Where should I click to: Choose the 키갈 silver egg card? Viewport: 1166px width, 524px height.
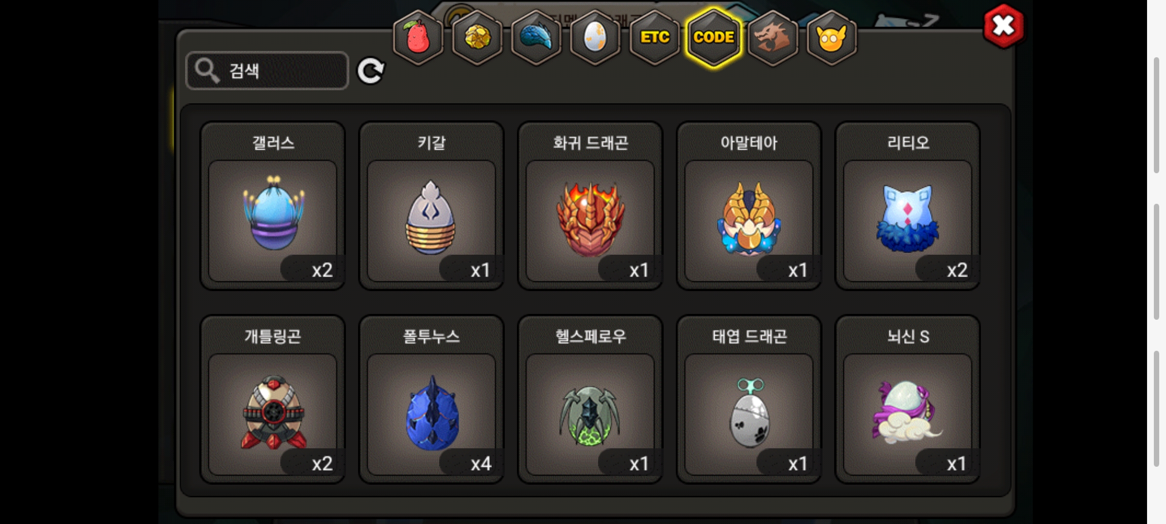[431, 206]
